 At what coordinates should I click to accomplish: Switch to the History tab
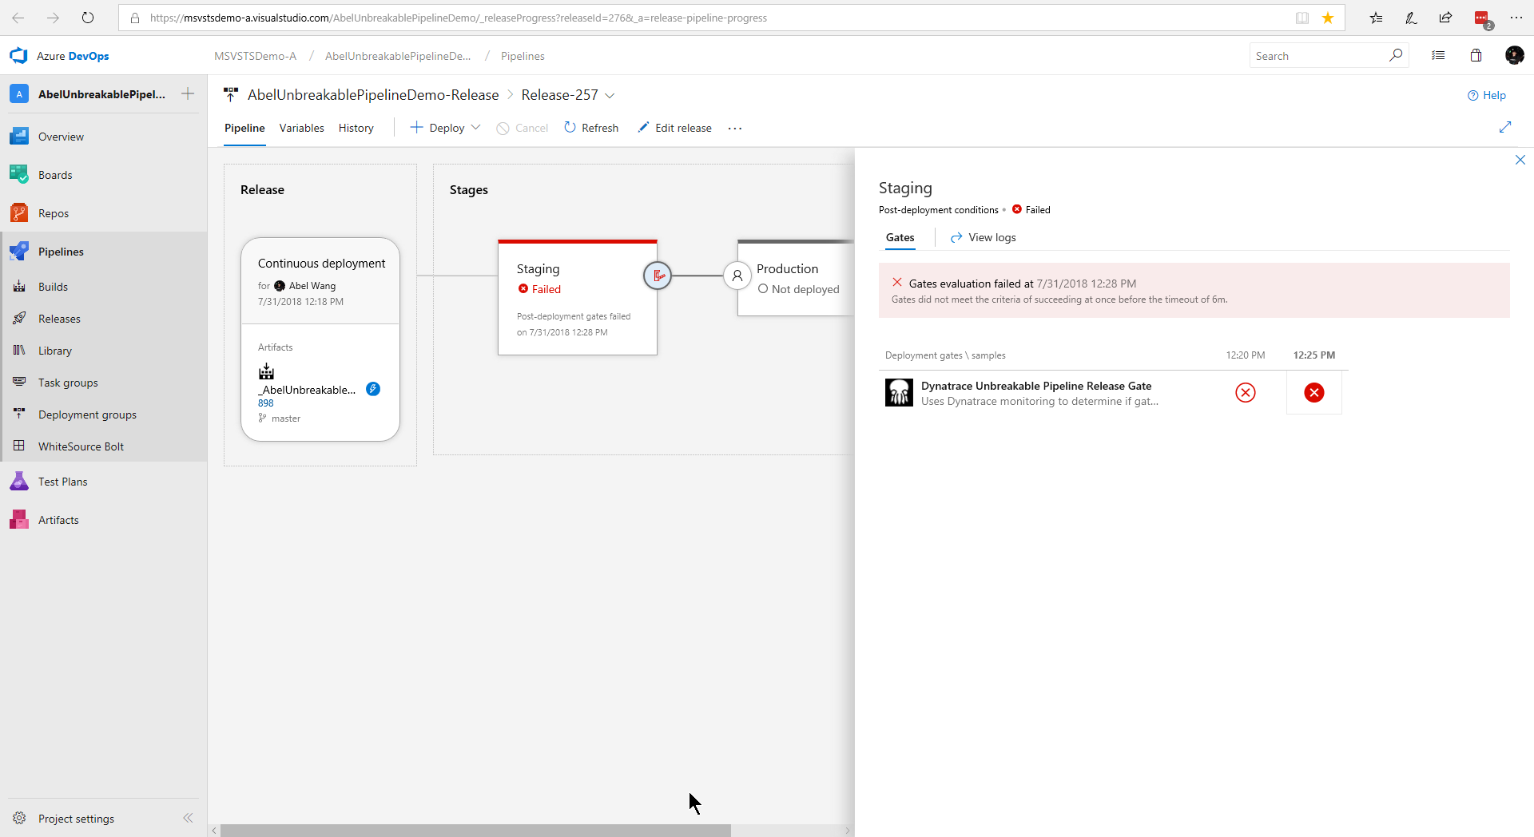pos(356,128)
